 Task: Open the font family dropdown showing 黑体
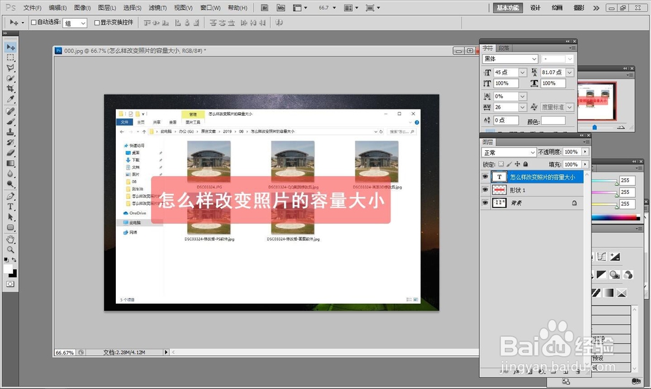[534, 59]
